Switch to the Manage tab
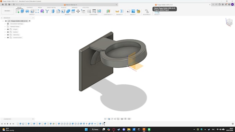Screen dimensions: 235x132 point(75,8)
